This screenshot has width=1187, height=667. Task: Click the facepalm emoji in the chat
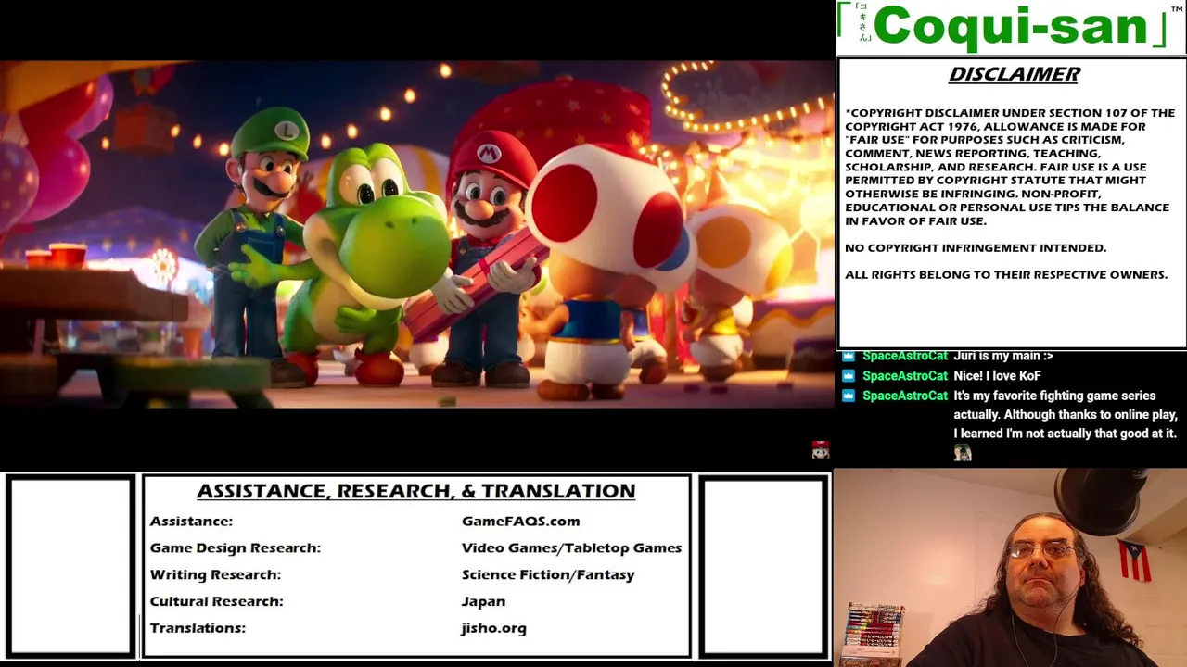point(963,453)
